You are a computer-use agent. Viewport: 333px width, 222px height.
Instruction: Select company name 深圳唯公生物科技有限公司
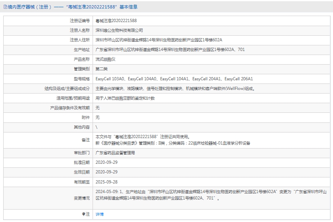click(x=119, y=30)
